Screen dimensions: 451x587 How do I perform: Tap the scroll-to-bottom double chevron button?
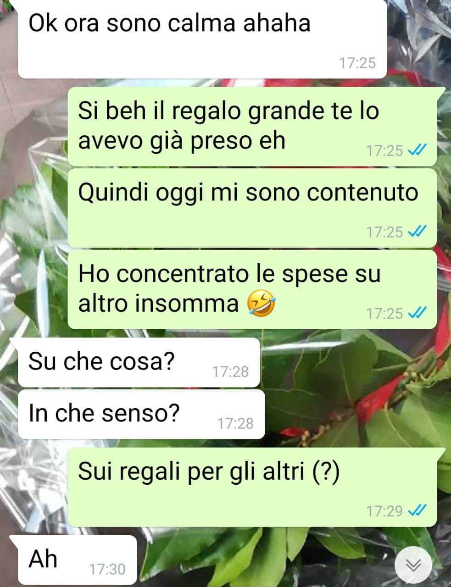click(413, 565)
